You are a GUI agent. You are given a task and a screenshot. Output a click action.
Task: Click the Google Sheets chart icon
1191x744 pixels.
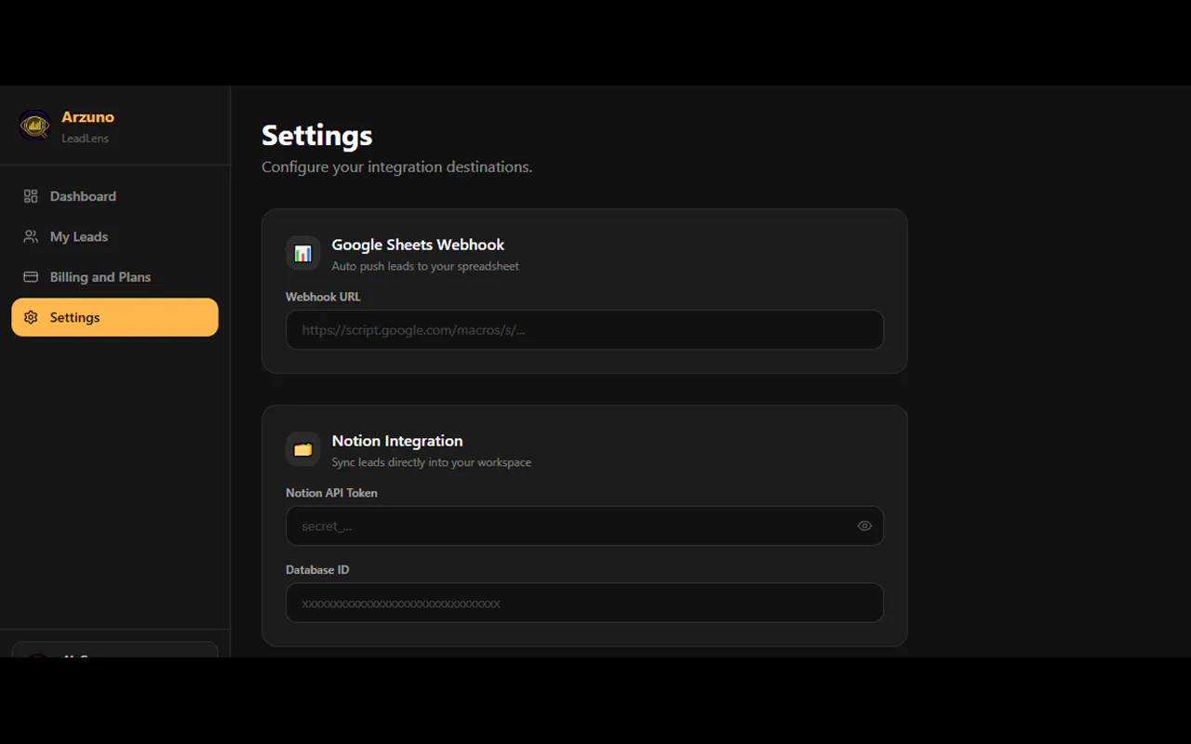pyautogui.click(x=303, y=253)
